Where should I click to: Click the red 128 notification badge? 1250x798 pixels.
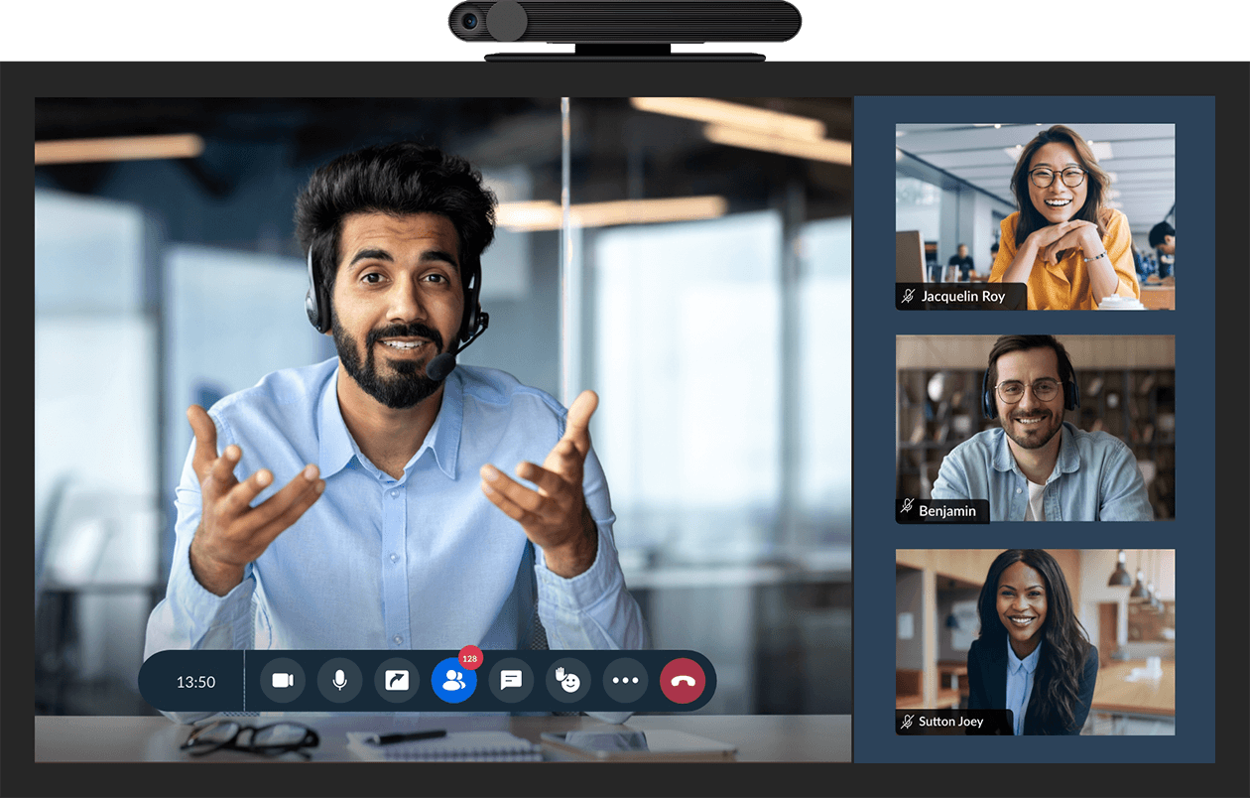tap(468, 657)
